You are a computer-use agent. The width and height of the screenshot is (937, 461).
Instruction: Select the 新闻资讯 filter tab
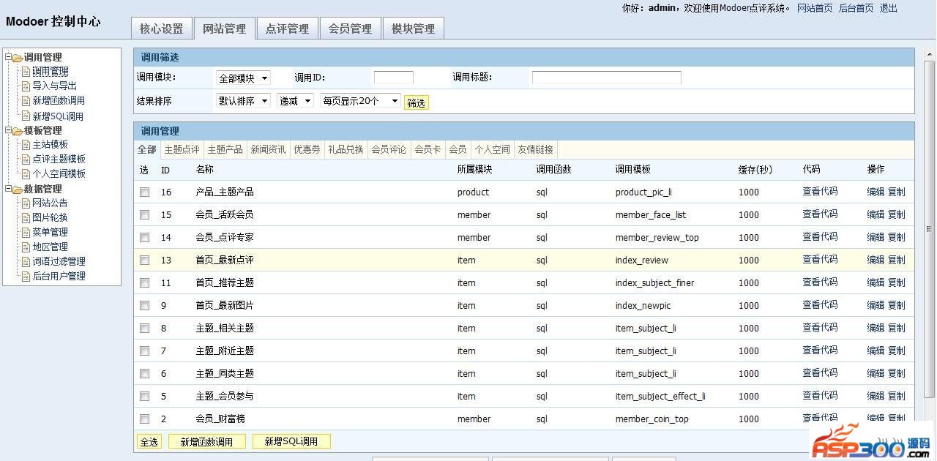(268, 149)
